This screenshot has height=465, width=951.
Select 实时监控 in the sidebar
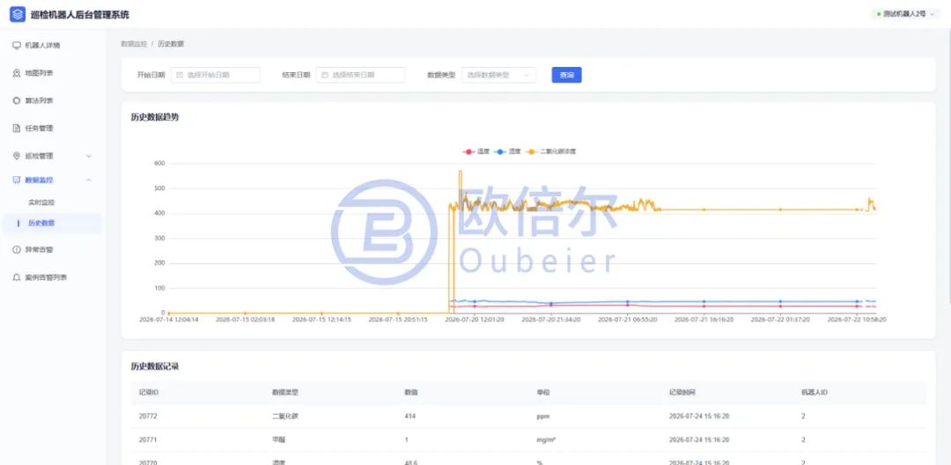(41, 203)
